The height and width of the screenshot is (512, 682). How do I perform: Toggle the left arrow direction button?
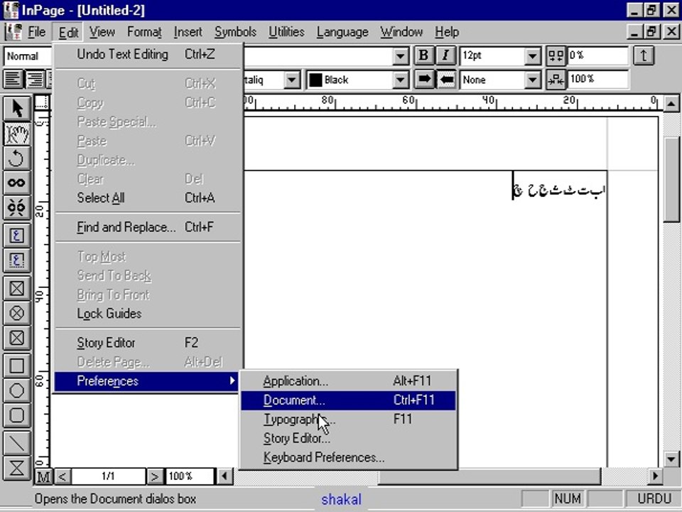(446, 79)
